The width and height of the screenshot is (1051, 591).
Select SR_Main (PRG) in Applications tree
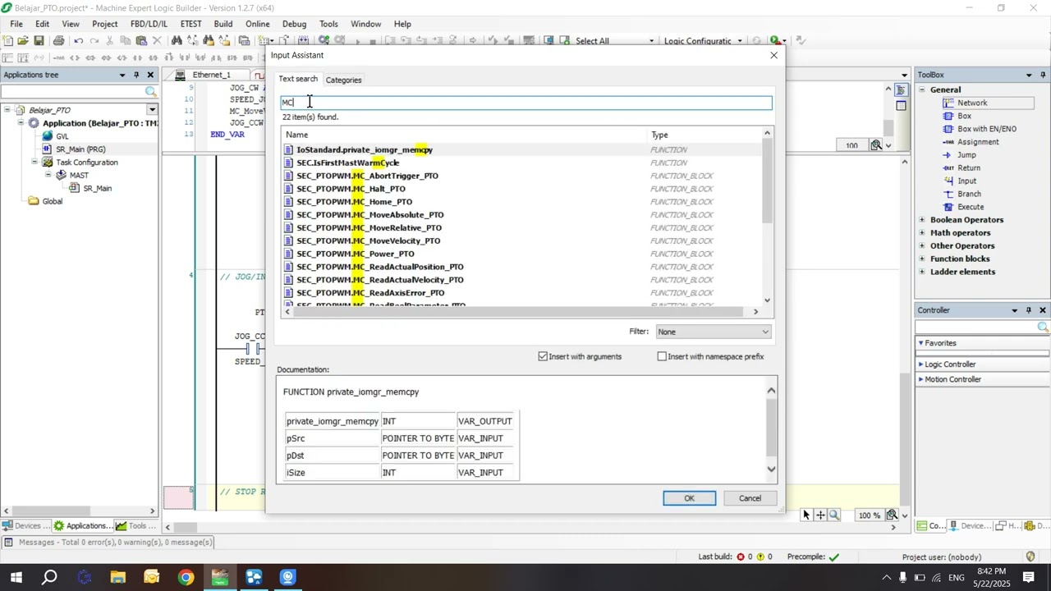pyautogui.click(x=80, y=149)
